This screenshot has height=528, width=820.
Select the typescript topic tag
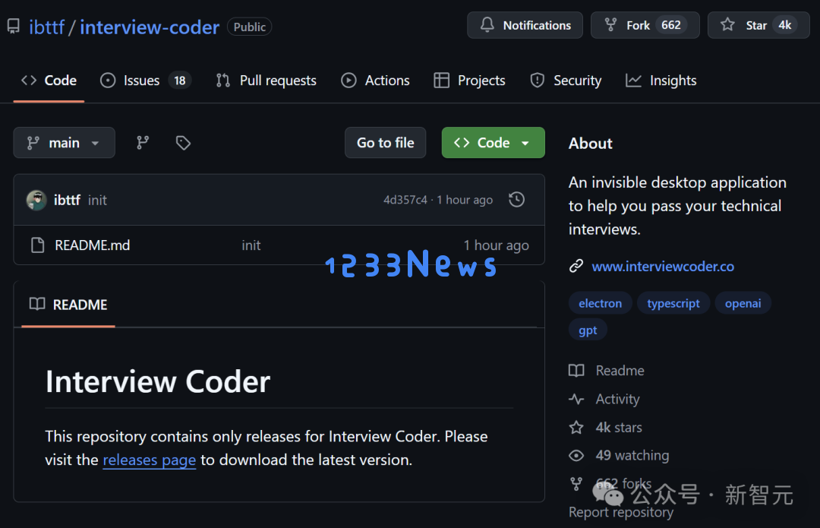point(673,303)
